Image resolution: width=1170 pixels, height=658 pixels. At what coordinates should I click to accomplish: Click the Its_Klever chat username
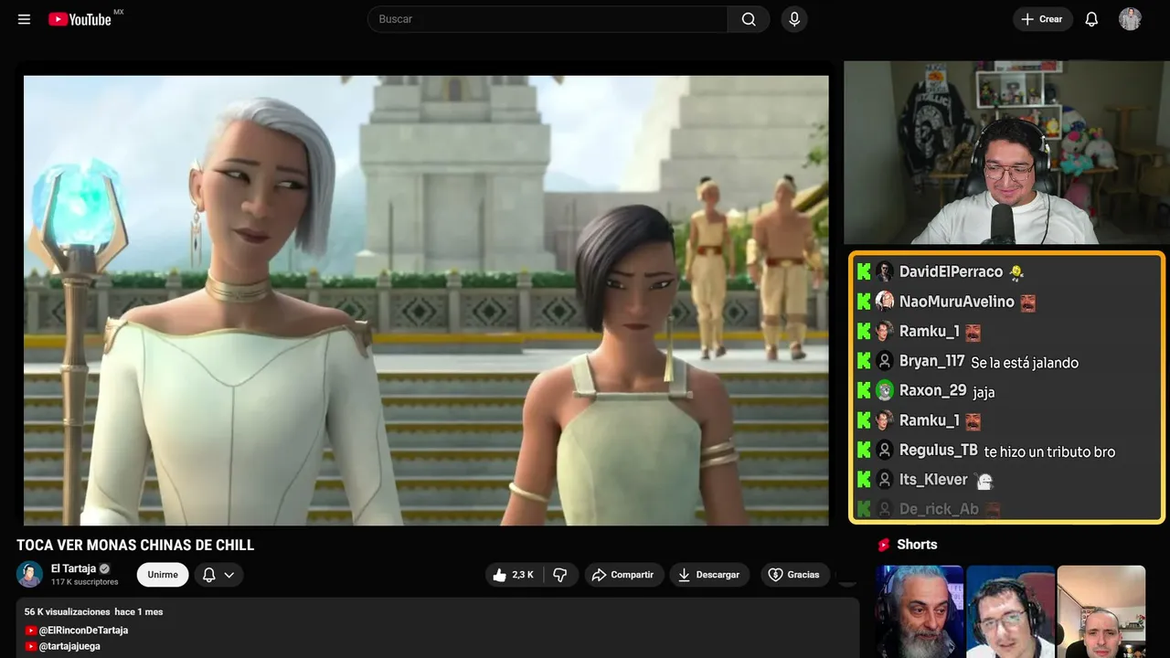[x=933, y=480]
